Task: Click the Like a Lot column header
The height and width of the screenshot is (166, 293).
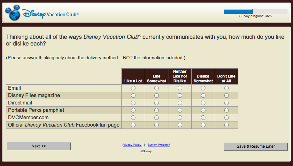Action: pos(133,77)
